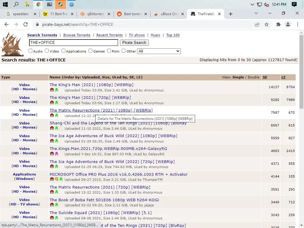Close the speedtest tab

click(x=35, y=14)
